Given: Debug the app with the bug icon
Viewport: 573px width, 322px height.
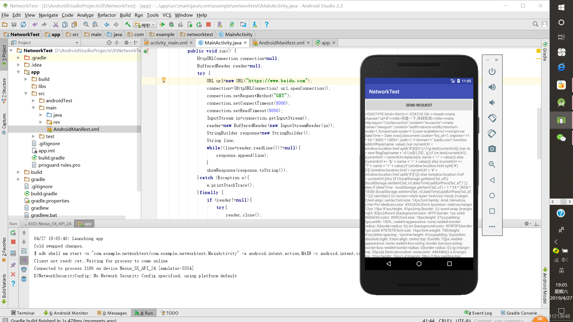Looking at the screenshot, I should (x=172, y=24).
